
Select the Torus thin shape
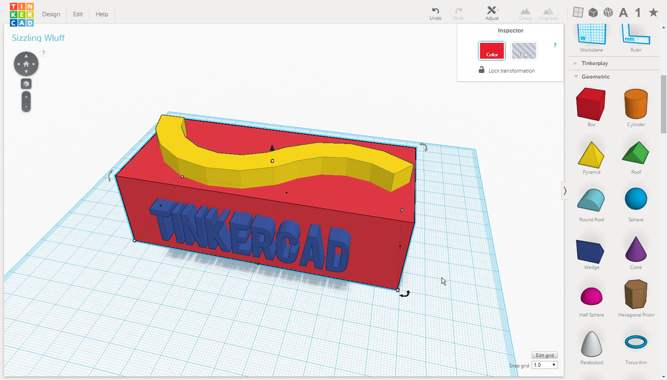tap(636, 342)
